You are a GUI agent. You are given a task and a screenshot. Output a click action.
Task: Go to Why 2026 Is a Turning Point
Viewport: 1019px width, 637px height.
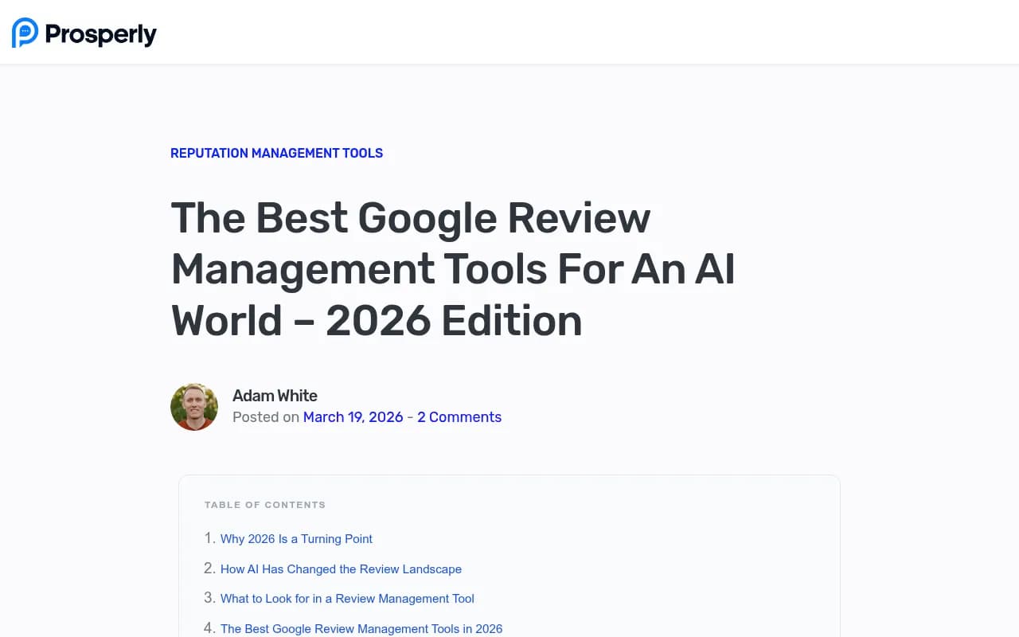coord(296,539)
